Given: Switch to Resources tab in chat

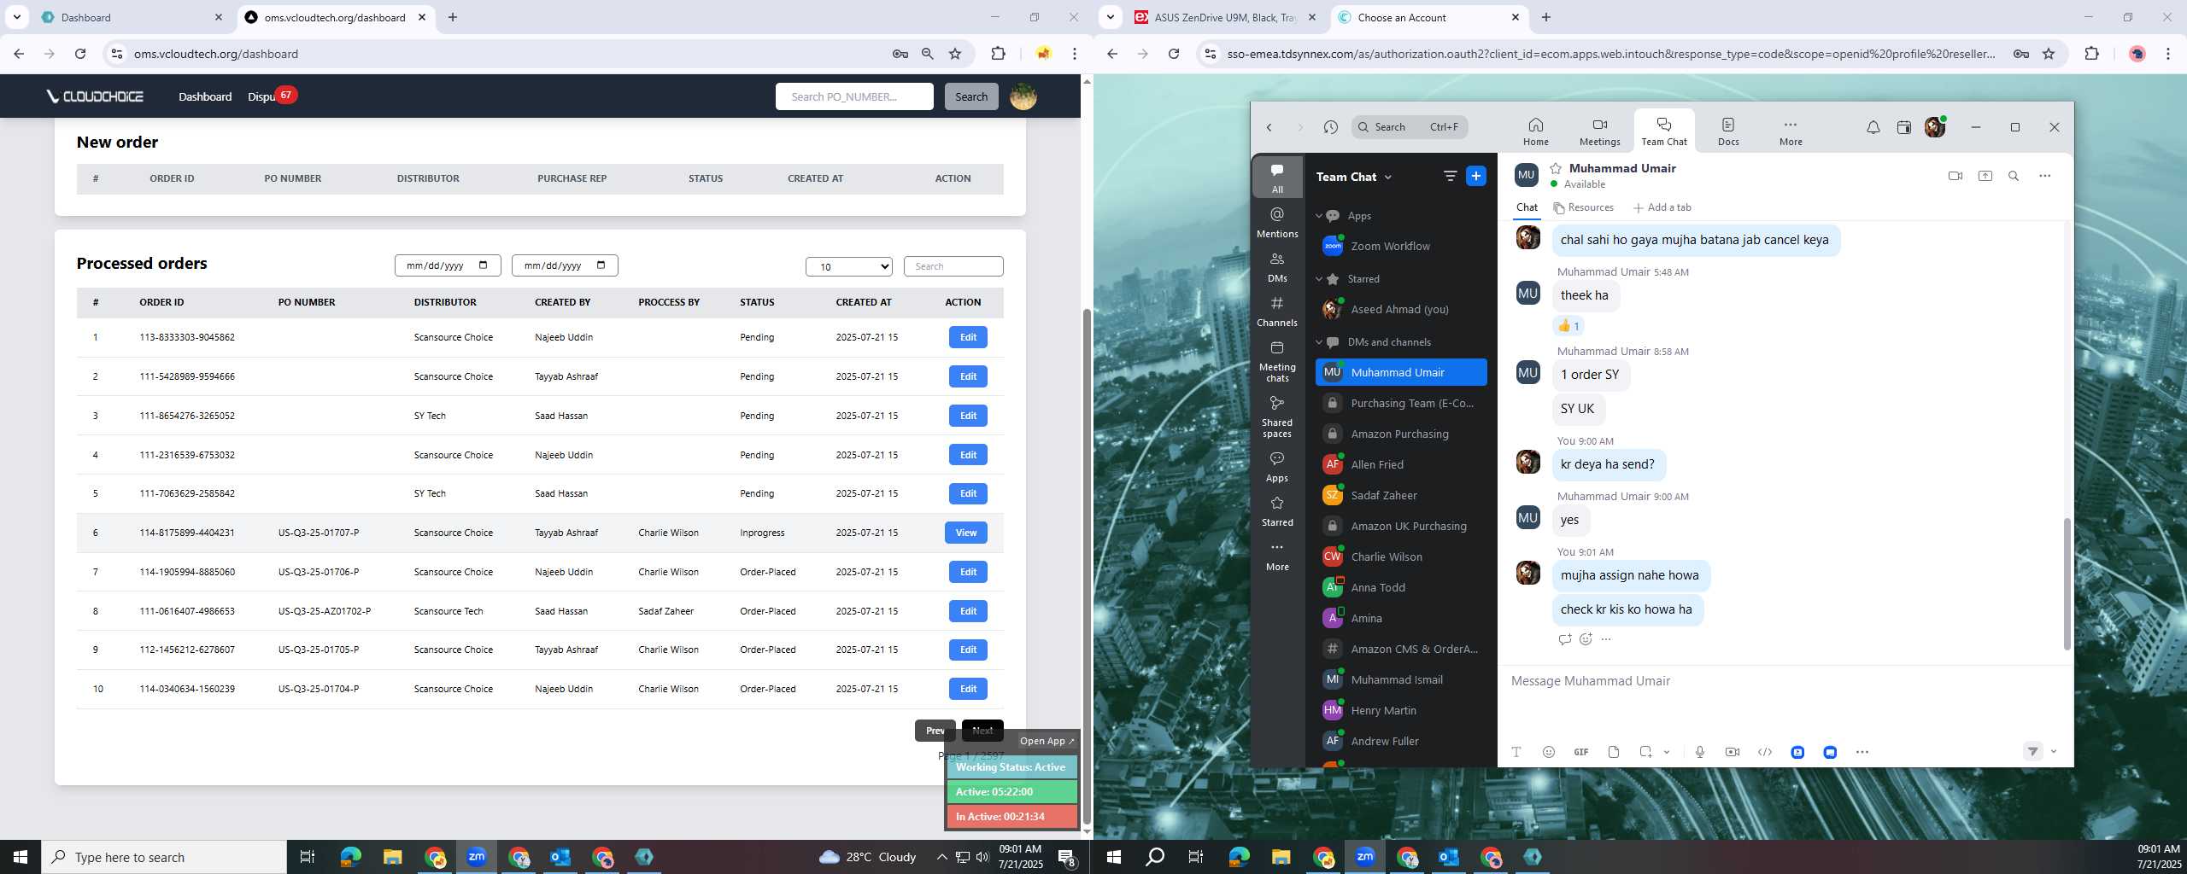Looking at the screenshot, I should tap(1583, 207).
